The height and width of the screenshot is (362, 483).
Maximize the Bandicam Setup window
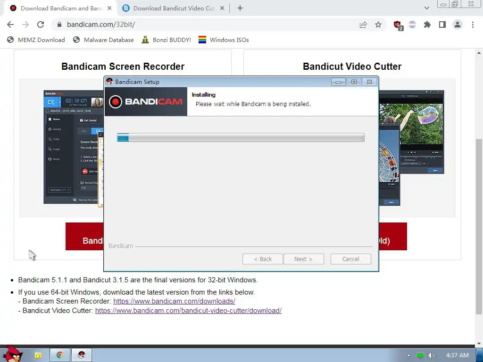pos(354,82)
